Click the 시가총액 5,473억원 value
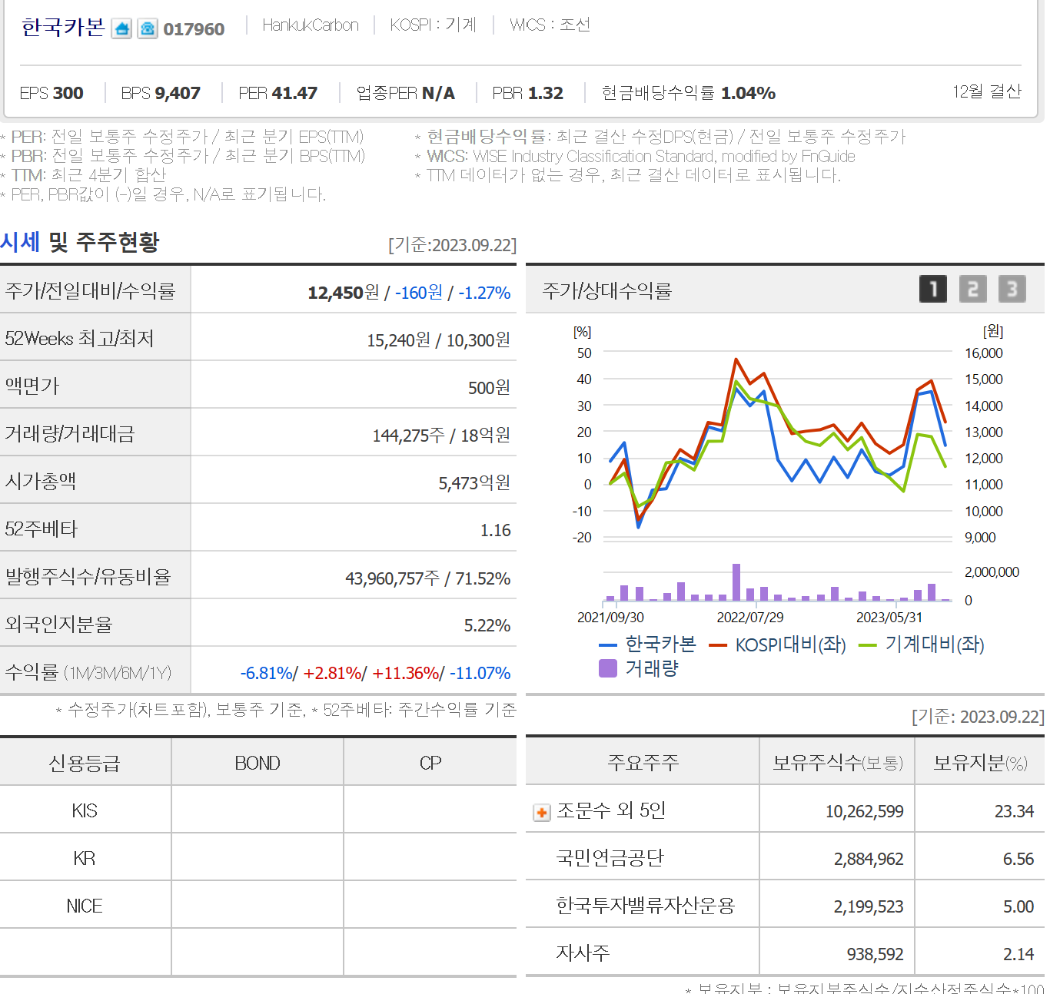The height and width of the screenshot is (994, 1050). pos(474,483)
